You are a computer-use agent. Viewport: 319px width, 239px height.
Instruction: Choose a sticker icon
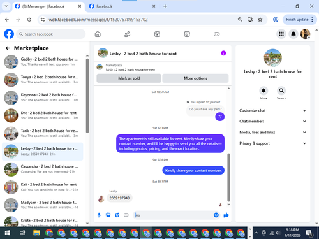[x=117, y=215]
